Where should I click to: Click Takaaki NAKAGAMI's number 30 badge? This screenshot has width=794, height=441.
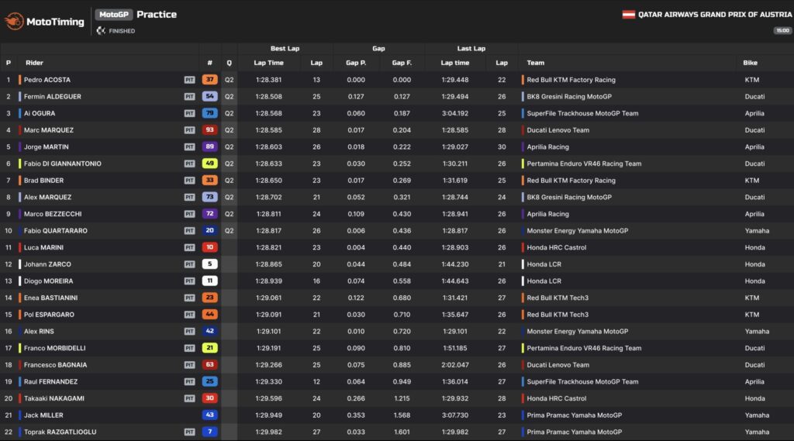tap(209, 398)
